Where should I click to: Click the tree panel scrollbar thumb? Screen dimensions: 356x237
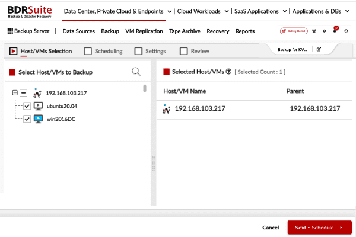pos(145,88)
